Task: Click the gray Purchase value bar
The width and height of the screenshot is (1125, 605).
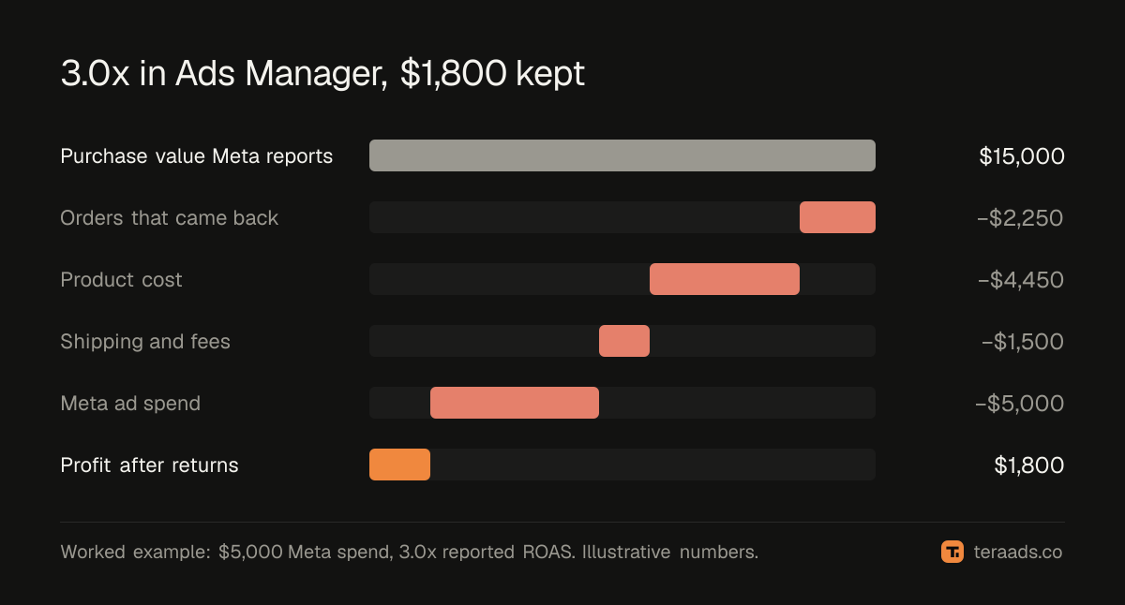Action: point(622,155)
